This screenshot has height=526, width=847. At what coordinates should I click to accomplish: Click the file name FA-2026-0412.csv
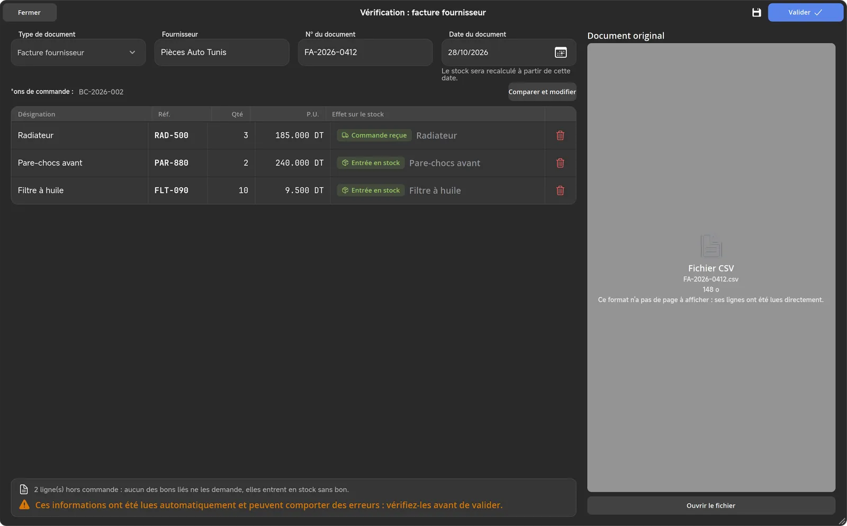tap(711, 279)
